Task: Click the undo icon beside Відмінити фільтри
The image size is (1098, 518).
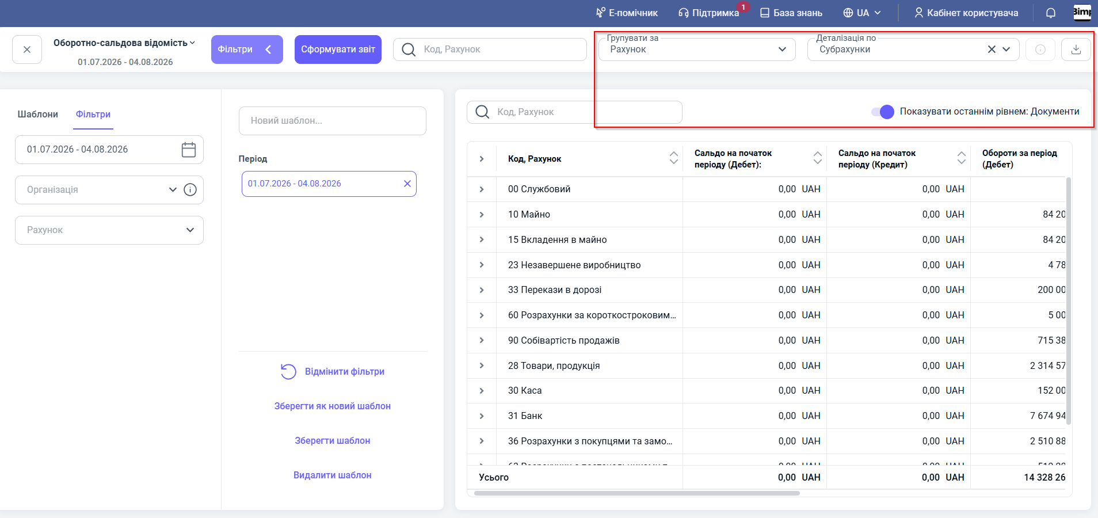Action: (288, 372)
